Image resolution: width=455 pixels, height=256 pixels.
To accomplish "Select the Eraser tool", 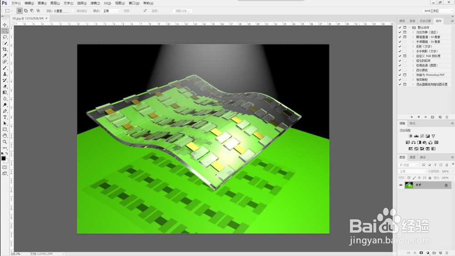I will pyautogui.click(x=5, y=86).
